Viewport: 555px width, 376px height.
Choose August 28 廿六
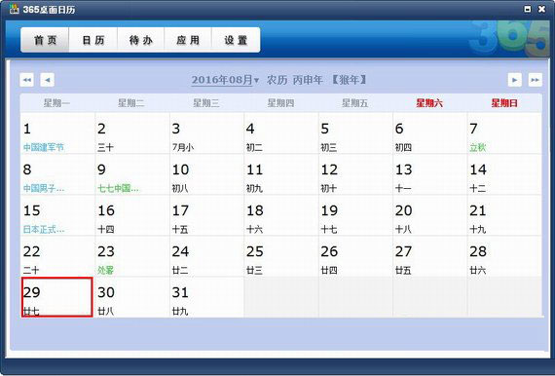pos(504,256)
